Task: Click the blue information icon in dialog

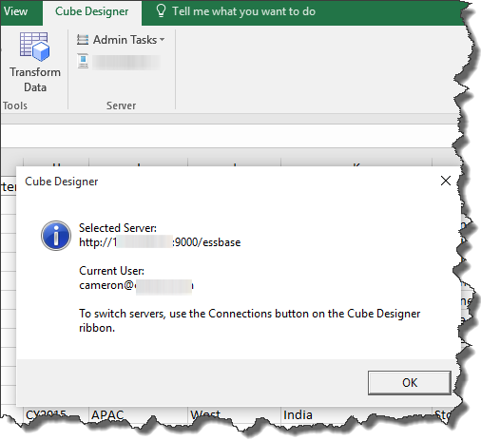Action: 56,236
